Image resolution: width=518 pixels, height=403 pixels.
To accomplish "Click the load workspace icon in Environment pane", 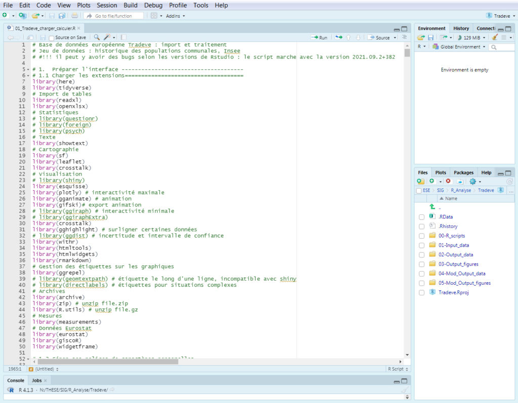I will coord(420,37).
